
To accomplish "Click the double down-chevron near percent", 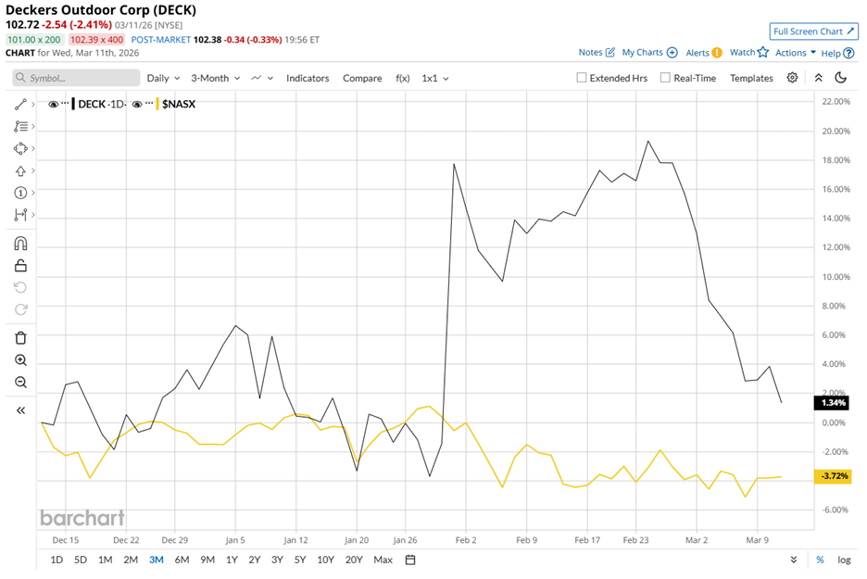I will 794,560.
